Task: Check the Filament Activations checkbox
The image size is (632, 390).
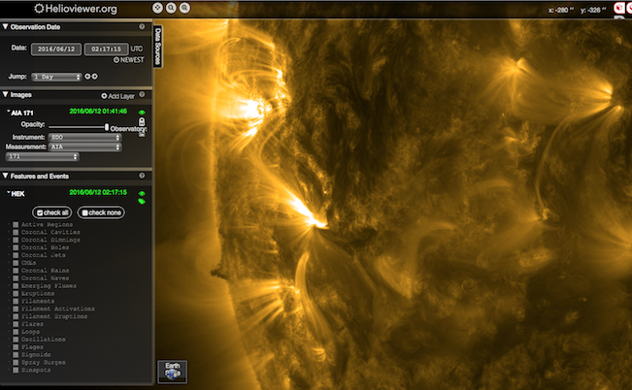Action: (x=16, y=309)
